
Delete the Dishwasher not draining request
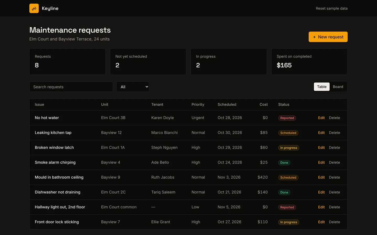[x=334, y=192]
